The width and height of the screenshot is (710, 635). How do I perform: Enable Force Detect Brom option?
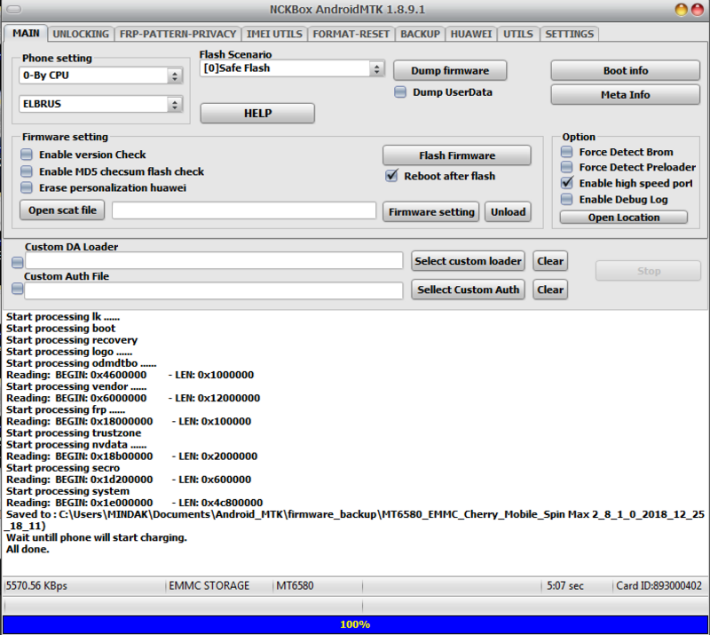pos(566,152)
